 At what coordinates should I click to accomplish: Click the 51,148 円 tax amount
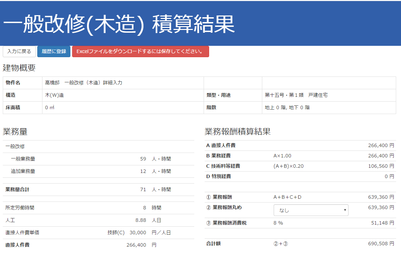pos(383,223)
